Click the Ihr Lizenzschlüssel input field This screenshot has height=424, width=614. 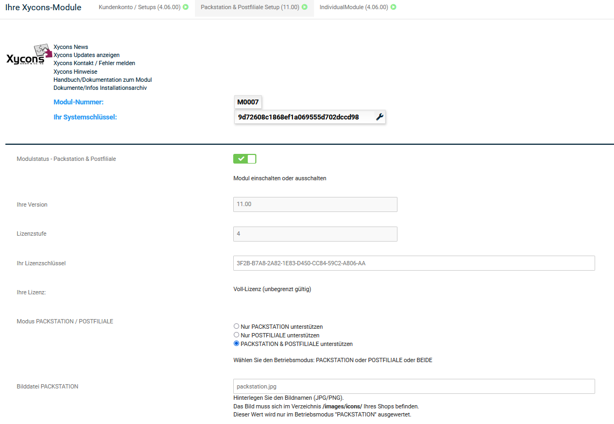click(x=414, y=263)
